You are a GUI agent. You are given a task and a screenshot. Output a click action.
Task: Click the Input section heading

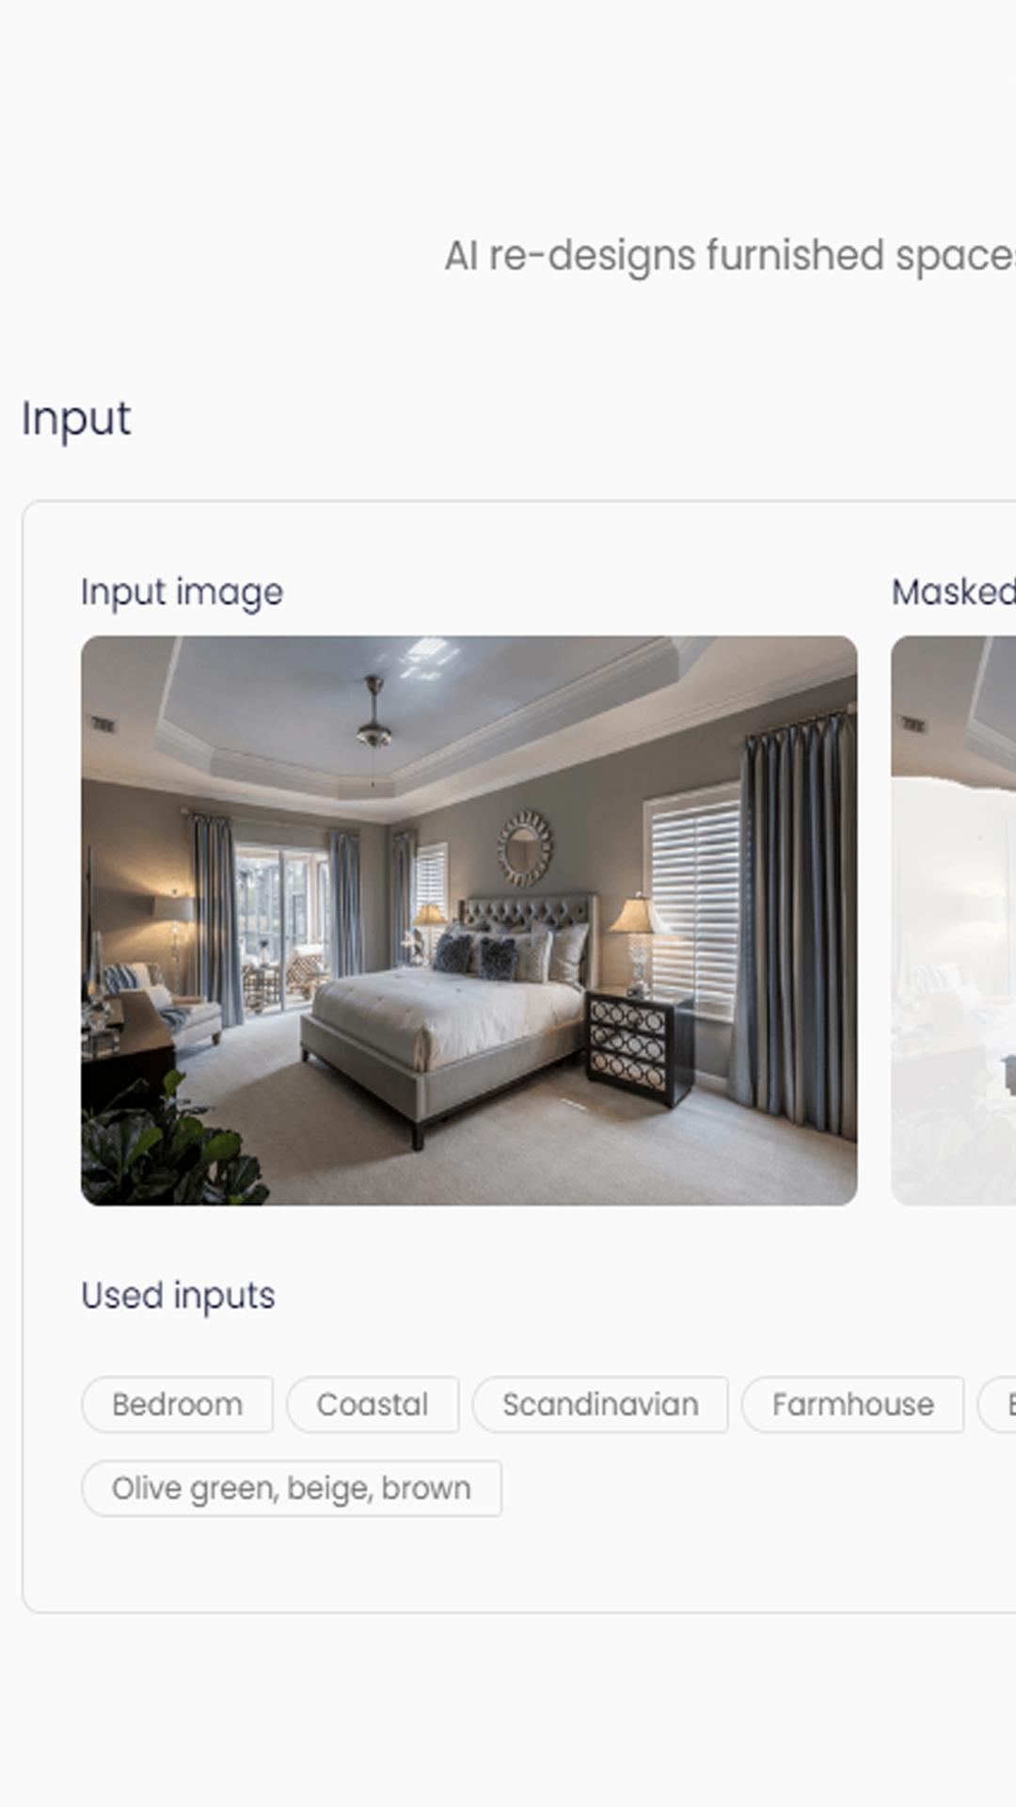76,419
